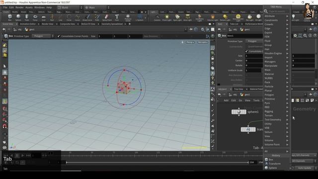Switch to the Take List tab
The width and height of the screenshot is (318, 179).
point(234,24)
